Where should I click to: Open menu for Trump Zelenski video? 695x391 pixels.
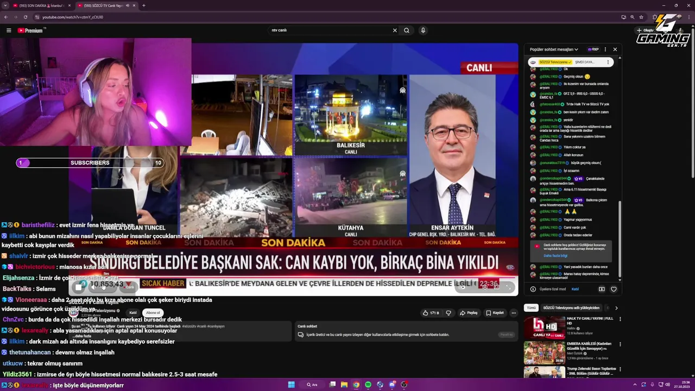pos(620,370)
